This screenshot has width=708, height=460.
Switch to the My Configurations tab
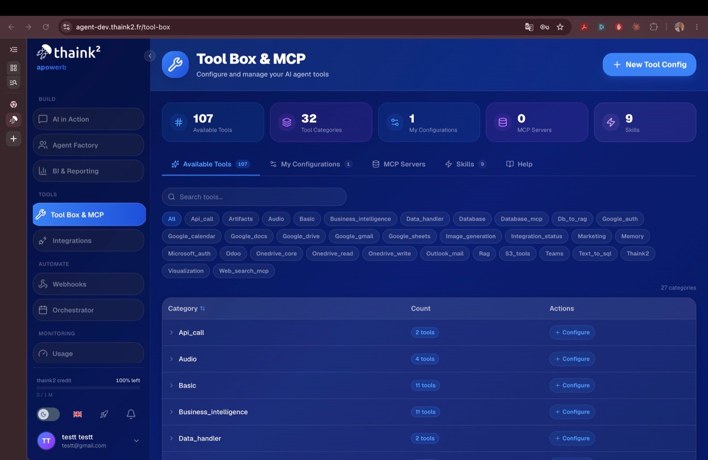click(x=311, y=164)
